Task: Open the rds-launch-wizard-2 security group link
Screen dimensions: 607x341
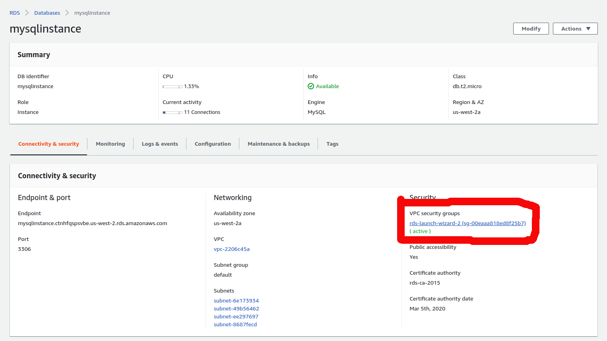Action: pos(467,223)
